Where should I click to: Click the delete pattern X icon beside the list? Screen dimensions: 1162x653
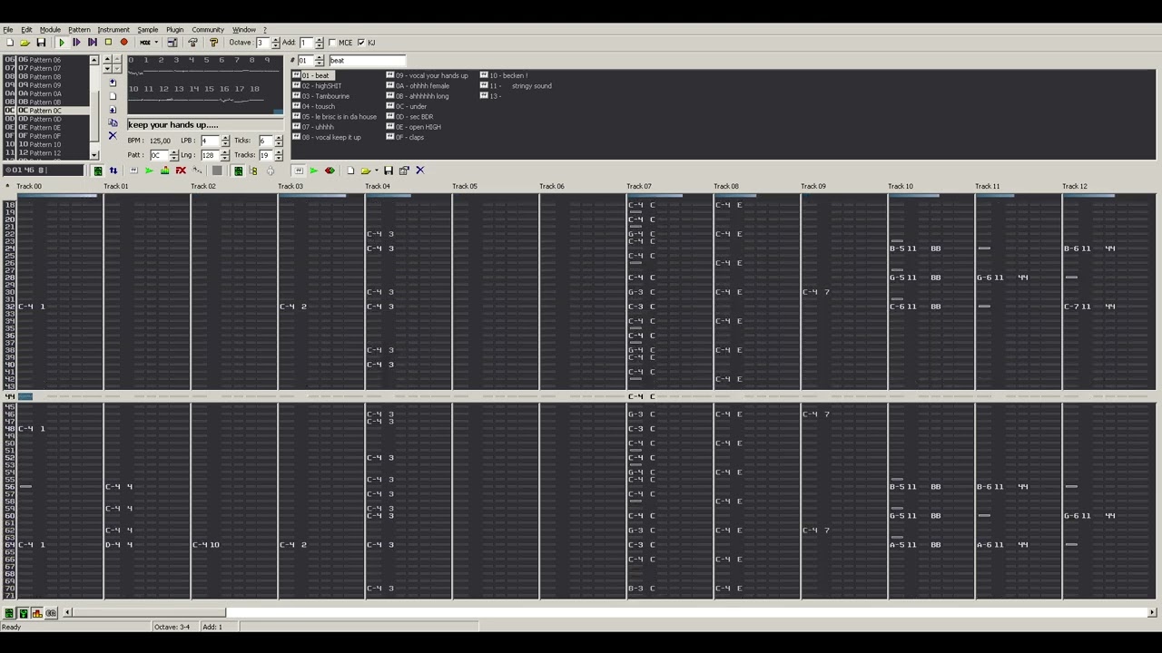tap(113, 135)
